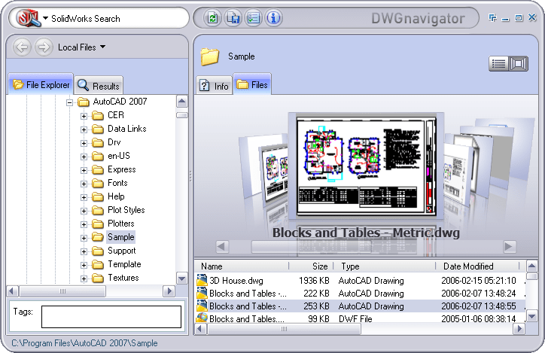545x353 pixels.
Task: Click the tree scrollbar up arrow
Action: (181, 102)
